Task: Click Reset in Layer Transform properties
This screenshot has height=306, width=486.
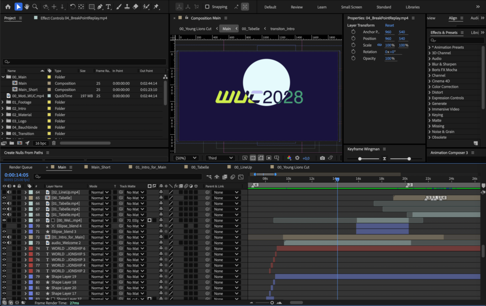Action: click(389, 25)
